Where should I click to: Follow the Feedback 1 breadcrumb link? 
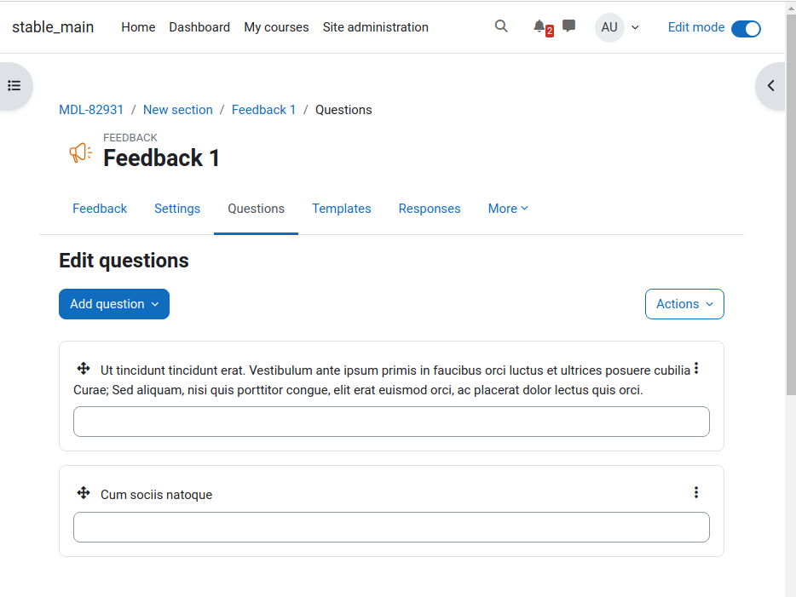(263, 110)
